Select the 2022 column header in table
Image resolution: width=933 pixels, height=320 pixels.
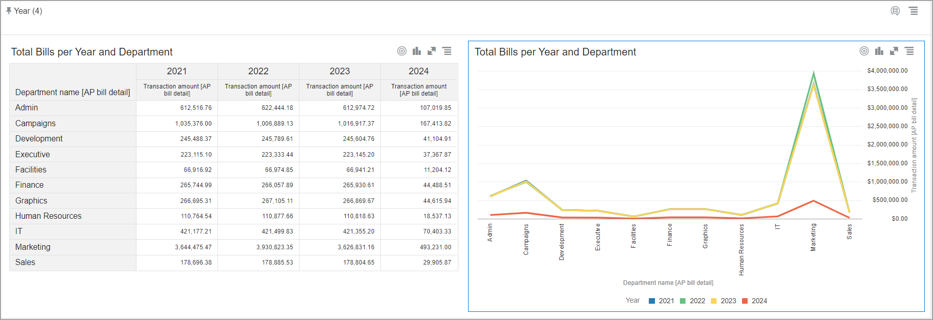[258, 71]
